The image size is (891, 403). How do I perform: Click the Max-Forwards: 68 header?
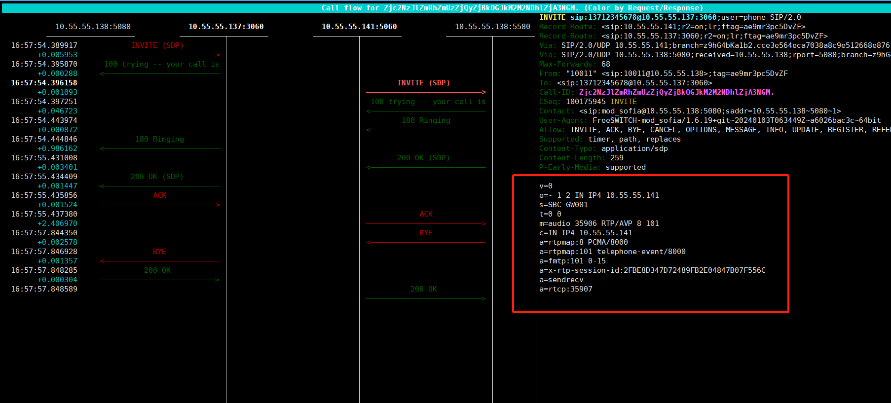point(575,64)
